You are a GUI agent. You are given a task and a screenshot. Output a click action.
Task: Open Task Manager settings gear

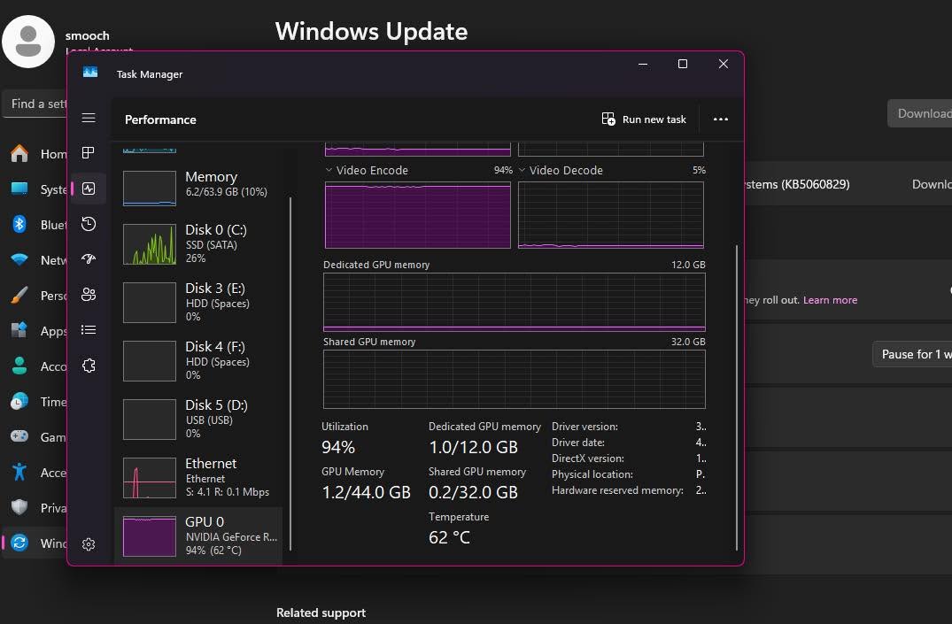[x=89, y=543]
